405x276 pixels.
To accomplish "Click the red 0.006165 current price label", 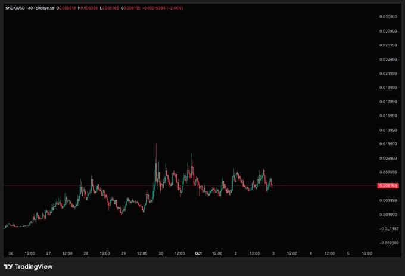I will click(x=388, y=185).
